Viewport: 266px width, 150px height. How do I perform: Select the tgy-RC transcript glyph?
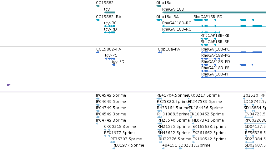tap(110, 26)
